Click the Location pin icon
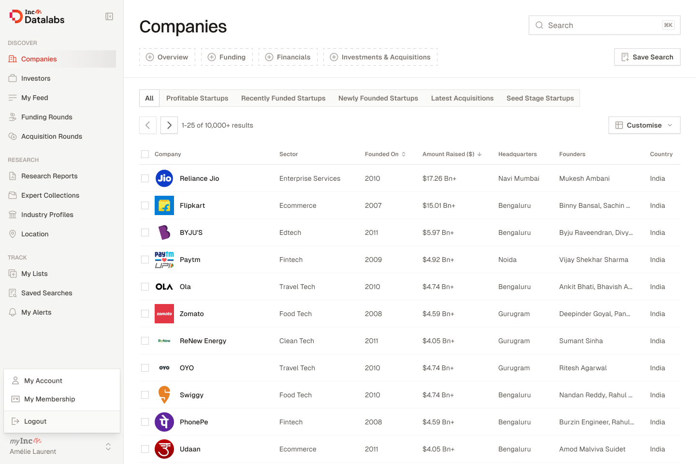The image size is (696, 464). pyautogui.click(x=13, y=234)
